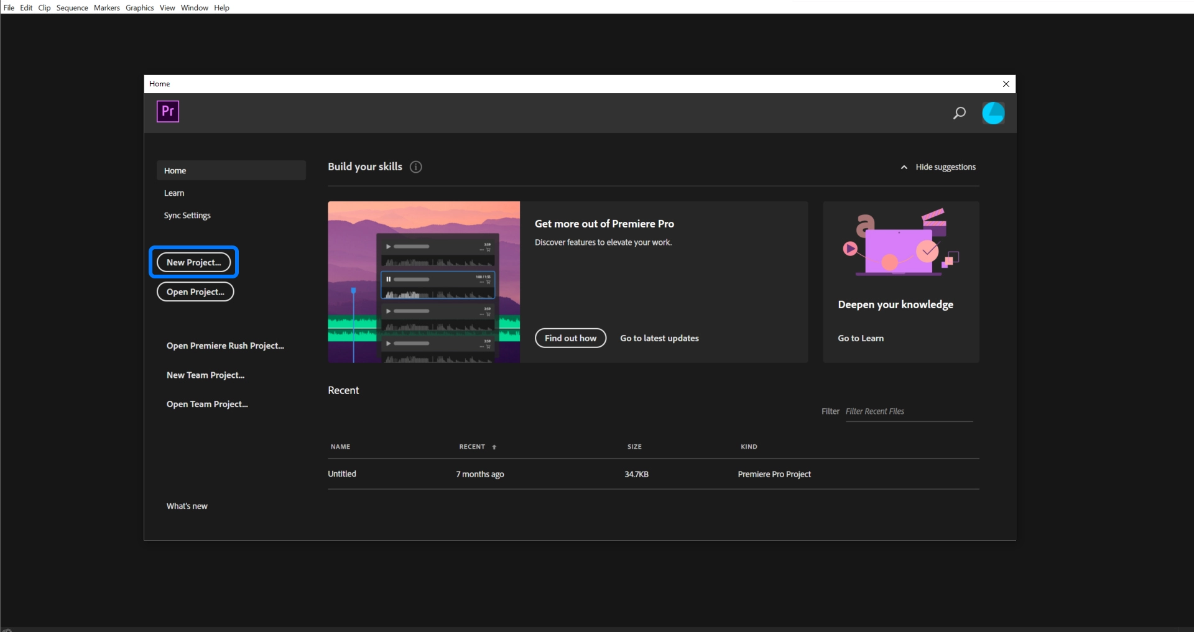
Task: Click Go to Learn
Action: pos(860,338)
